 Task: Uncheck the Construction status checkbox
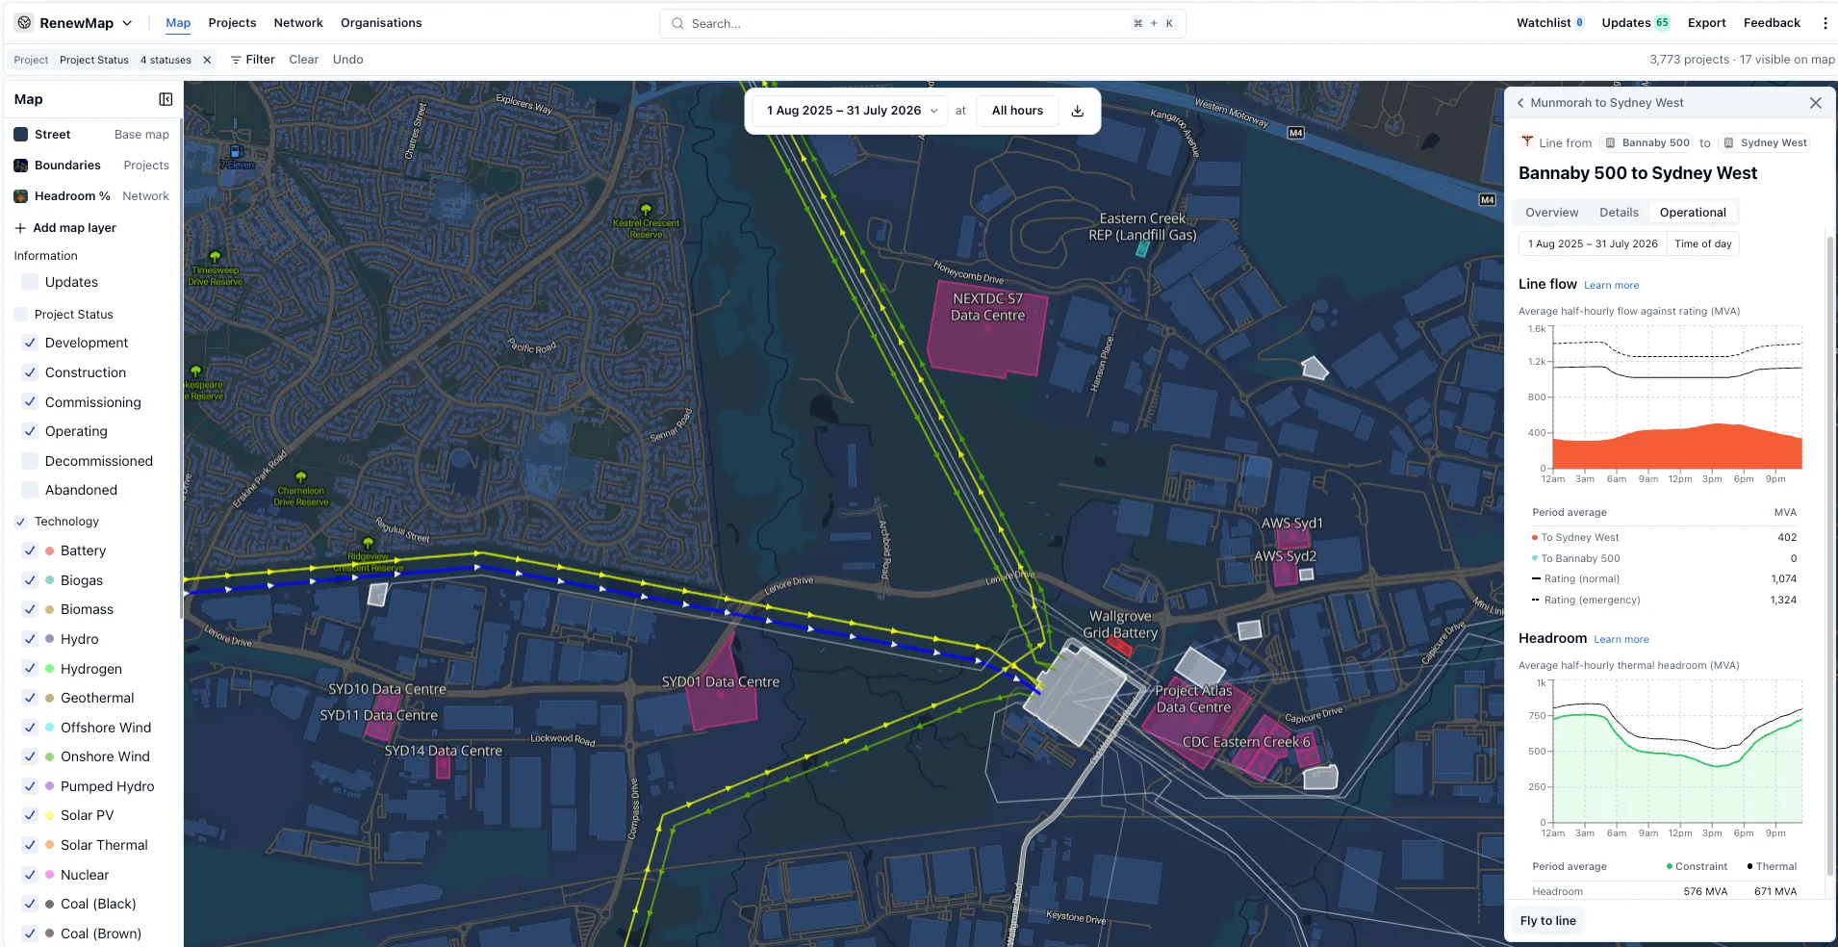[x=30, y=372]
